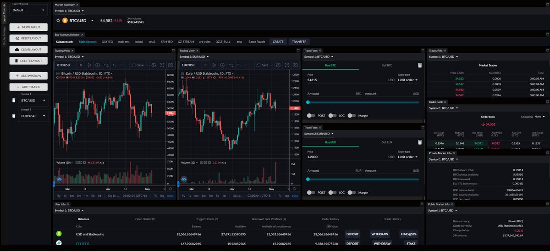Switch to Trade History tab

coord(392,219)
